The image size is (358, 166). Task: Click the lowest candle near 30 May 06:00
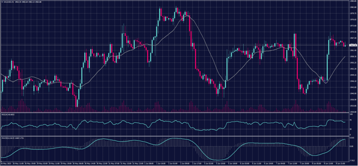pyautogui.click(x=76, y=101)
